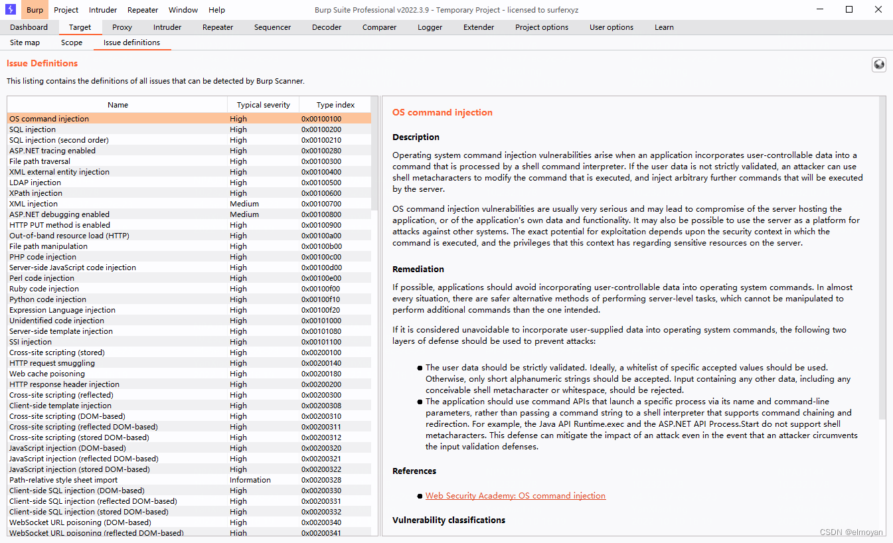Open the Web Security Academy OS command injection link

coord(515,495)
